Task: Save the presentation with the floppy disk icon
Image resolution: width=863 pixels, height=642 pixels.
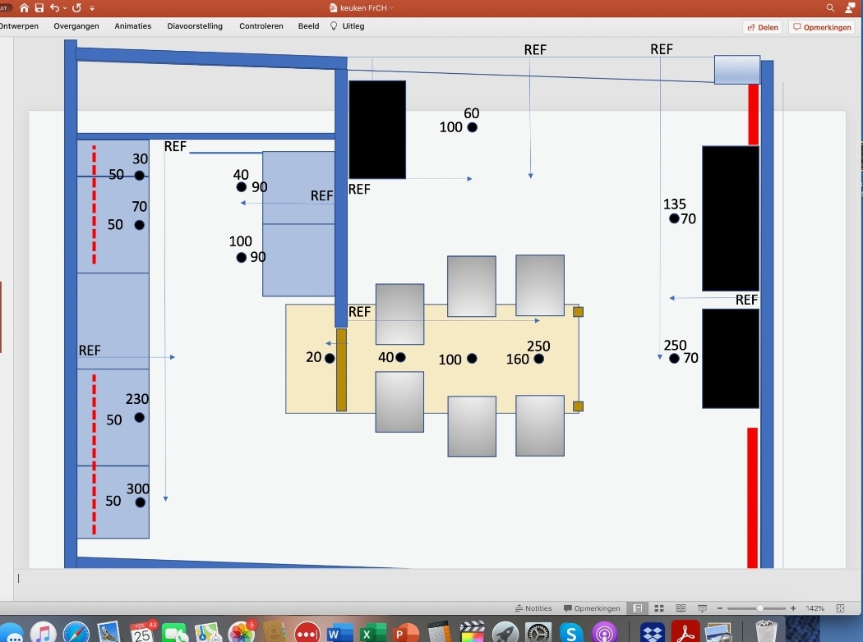Action: (x=39, y=7)
